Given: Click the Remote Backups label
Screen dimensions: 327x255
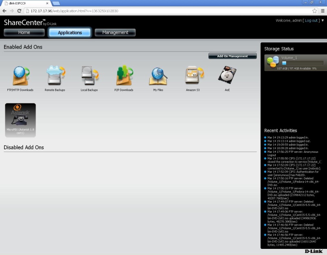Looking at the screenshot, I should pos(55,90).
